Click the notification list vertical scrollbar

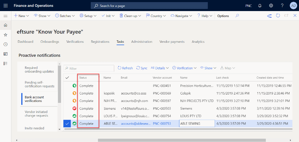pos(59,84)
